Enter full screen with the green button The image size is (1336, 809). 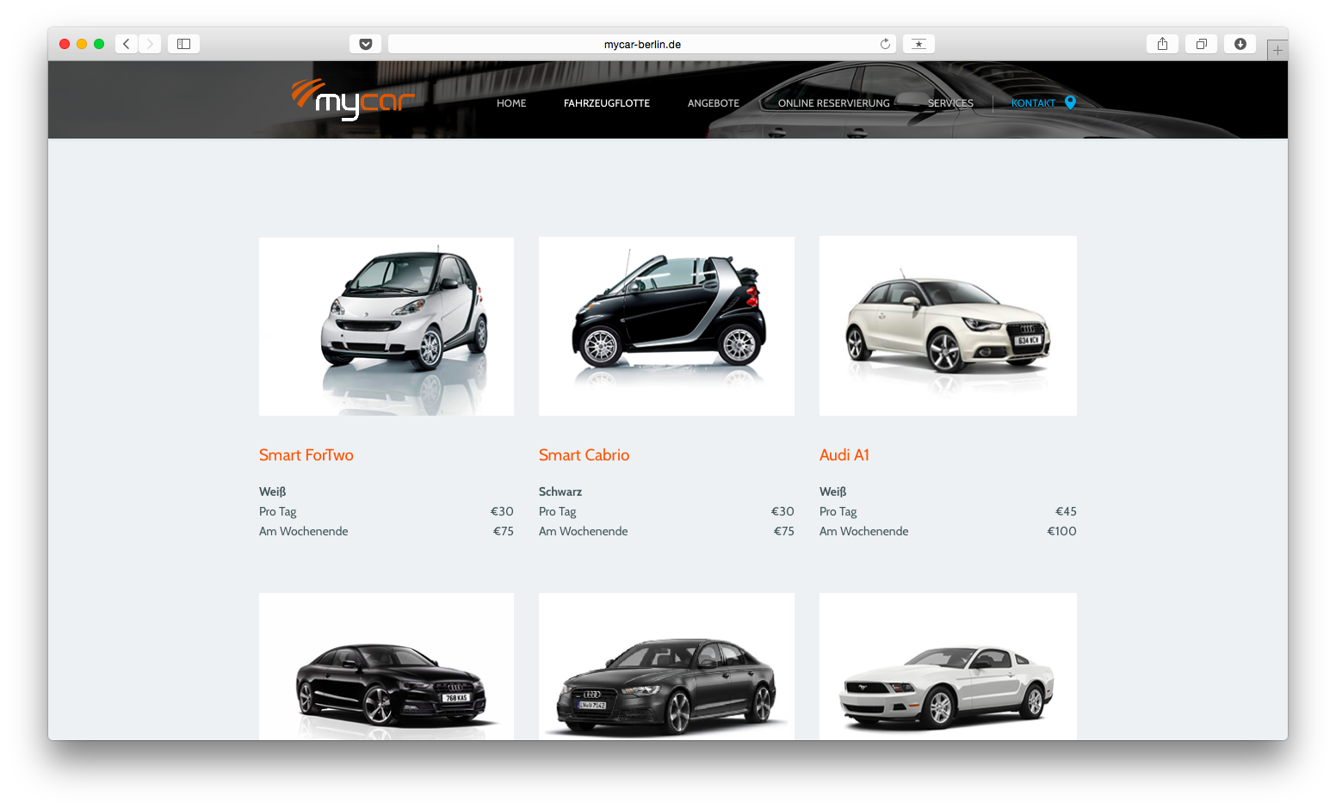tap(99, 44)
